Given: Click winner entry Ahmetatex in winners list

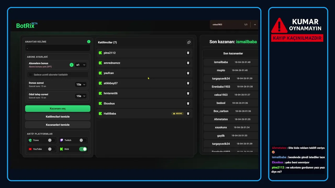Looking at the screenshot, I should [231, 119].
